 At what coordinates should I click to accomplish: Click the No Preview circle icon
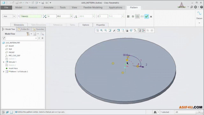point(133,16)
